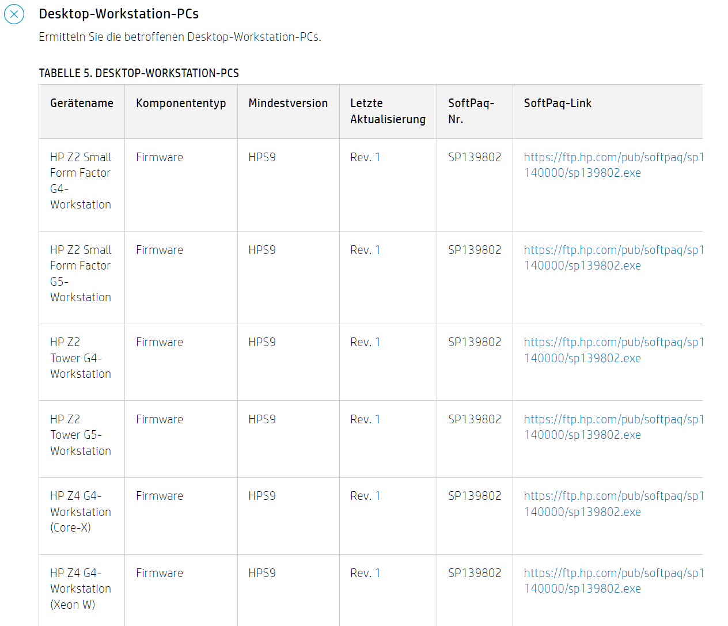Click Firmware in Z2 Small Form Factor G4 row
Viewport: 728px width, 626px height.
160,157
